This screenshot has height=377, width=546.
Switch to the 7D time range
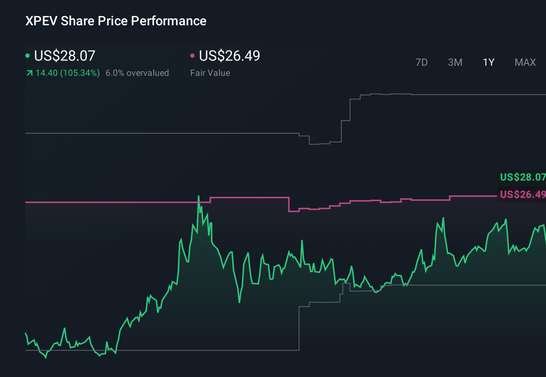pos(422,62)
